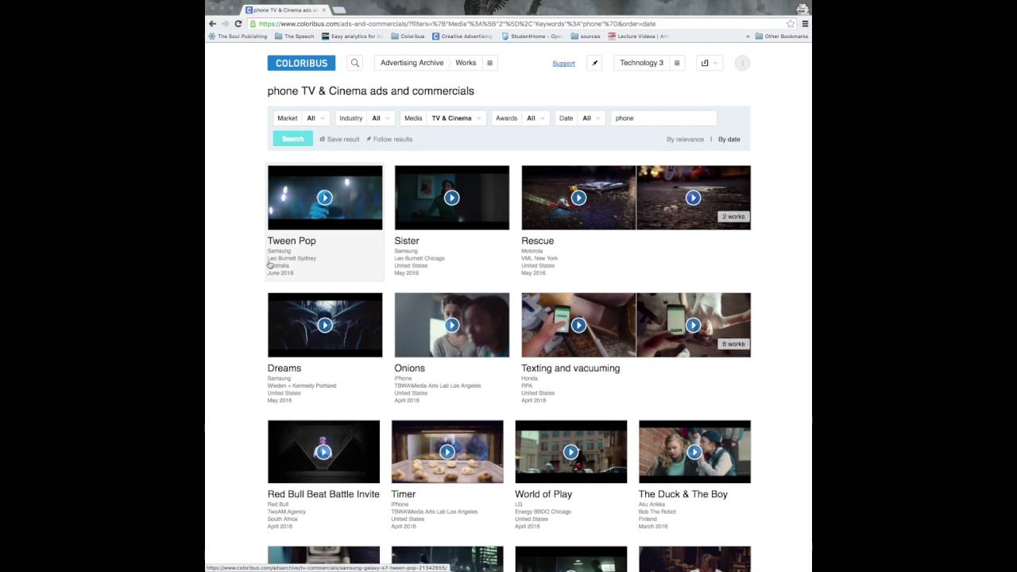This screenshot has height=572, width=1017.
Task: Open the Timer title link
Action: pyautogui.click(x=404, y=494)
